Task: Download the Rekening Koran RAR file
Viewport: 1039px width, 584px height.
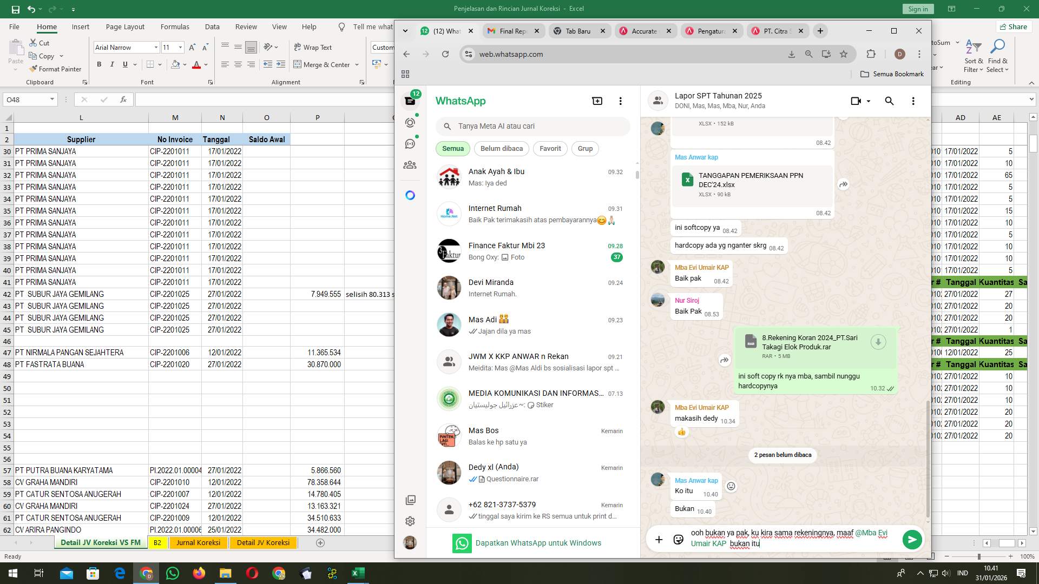Action: 878,342
